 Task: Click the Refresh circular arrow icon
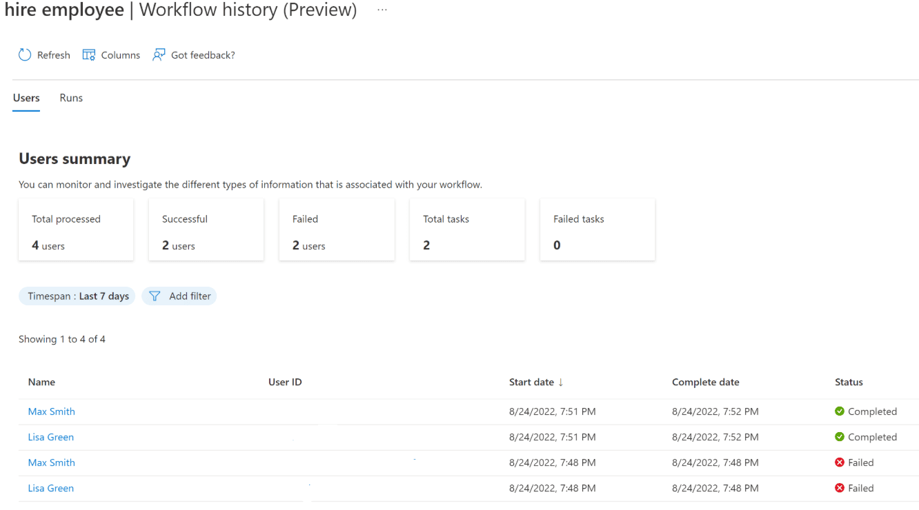pos(25,55)
